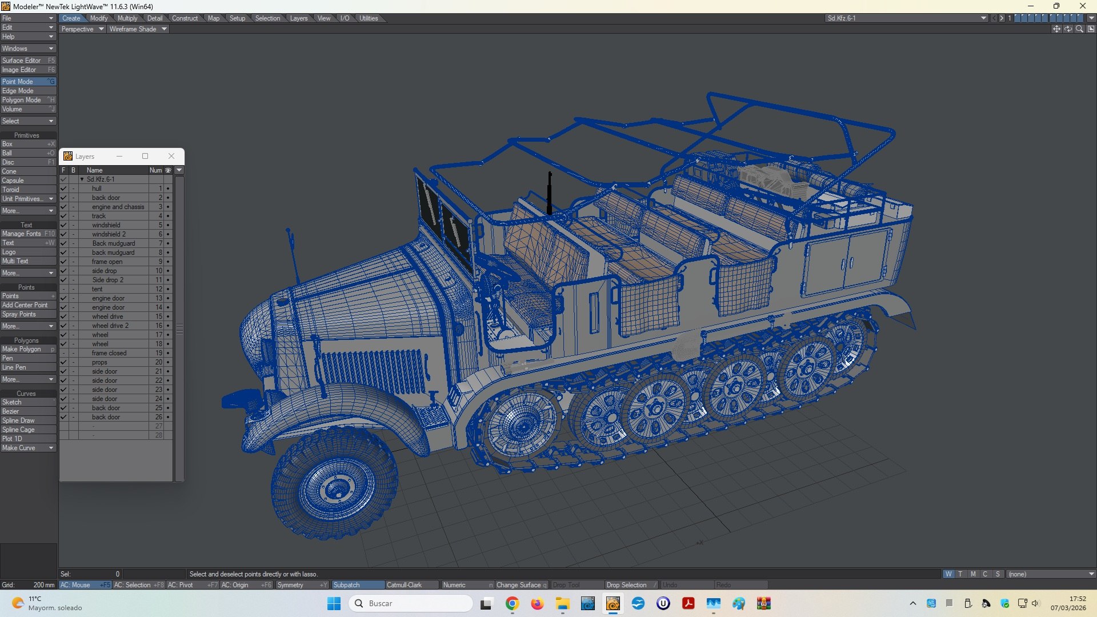Open the vertex map (none) dropdown
This screenshot has height=617, width=1097.
[1051, 574]
